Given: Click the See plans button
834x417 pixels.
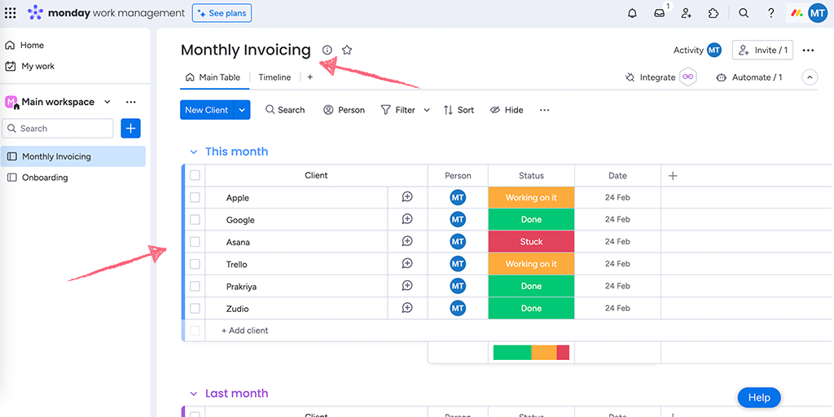Looking at the screenshot, I should point(222,13).
